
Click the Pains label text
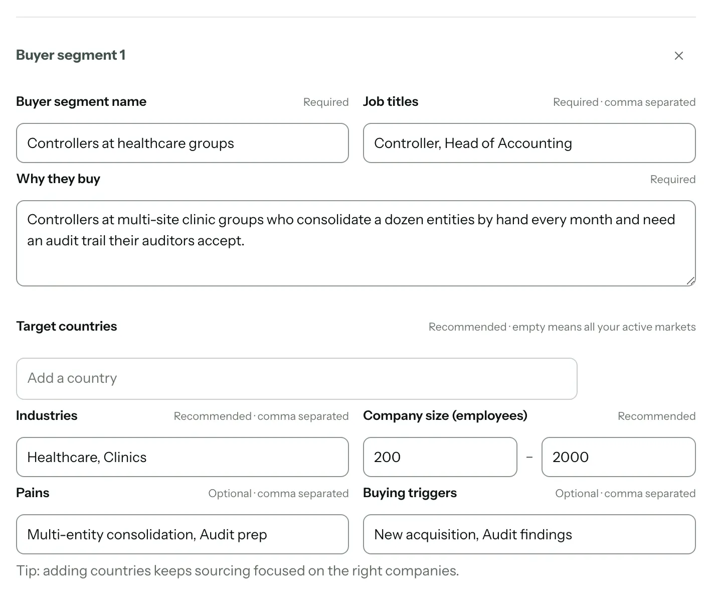(33, 493)
